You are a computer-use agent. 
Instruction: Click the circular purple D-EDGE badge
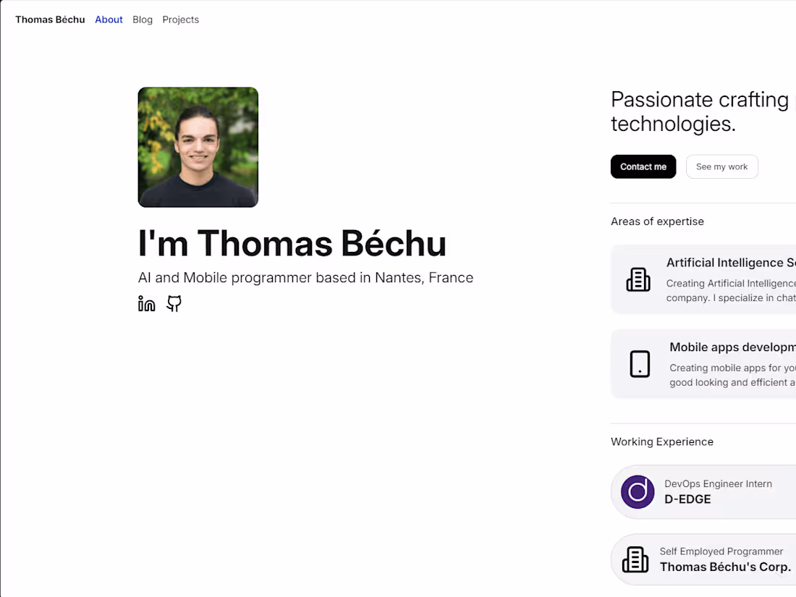637,491
